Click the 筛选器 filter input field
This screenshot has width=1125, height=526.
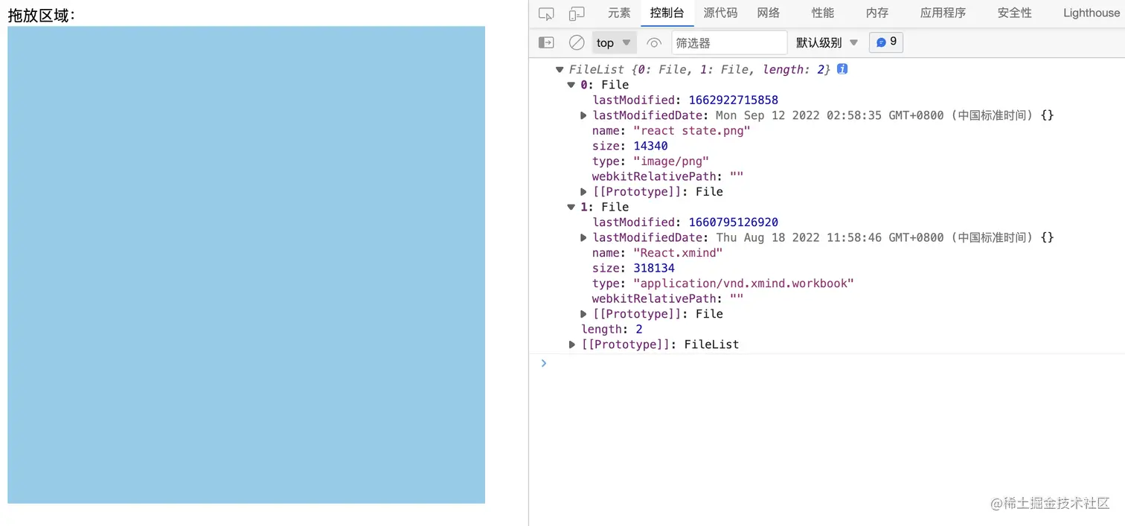click(729, 42)
